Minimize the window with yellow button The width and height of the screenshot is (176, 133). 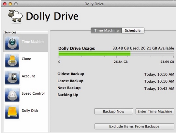click(x=10, y=4)
